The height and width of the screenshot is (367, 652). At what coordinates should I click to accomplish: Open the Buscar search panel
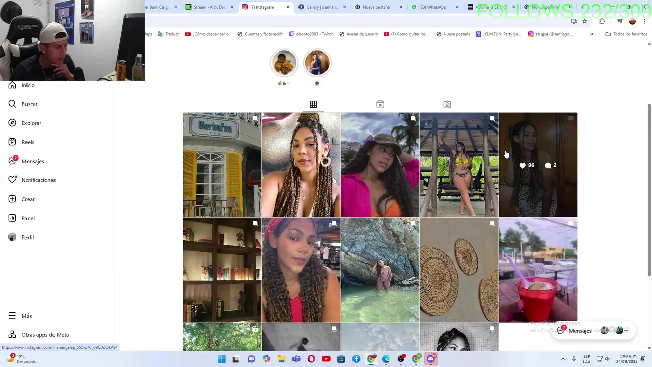(23, 104)
